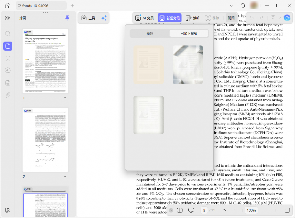
Task: Click 編輯 background button
Action: coord(192,18)
